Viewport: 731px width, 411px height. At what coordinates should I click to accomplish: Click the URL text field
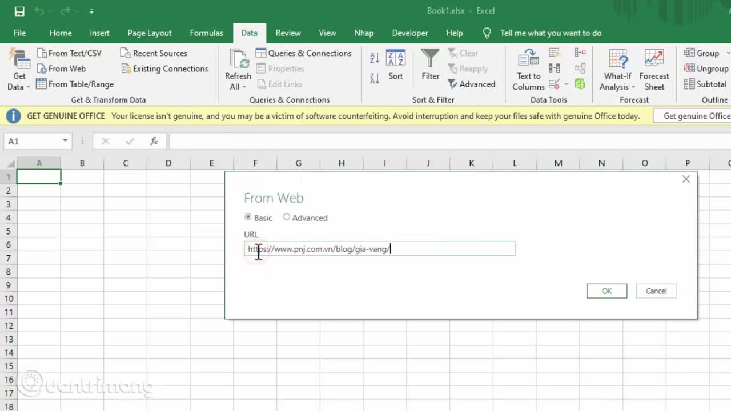coord(380,248)
